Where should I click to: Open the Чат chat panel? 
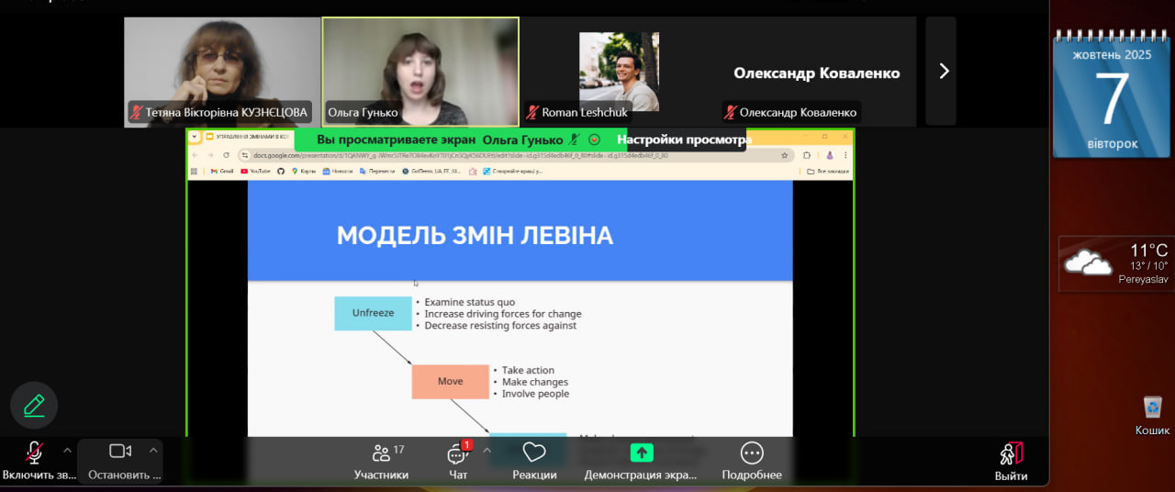(457, 454)
